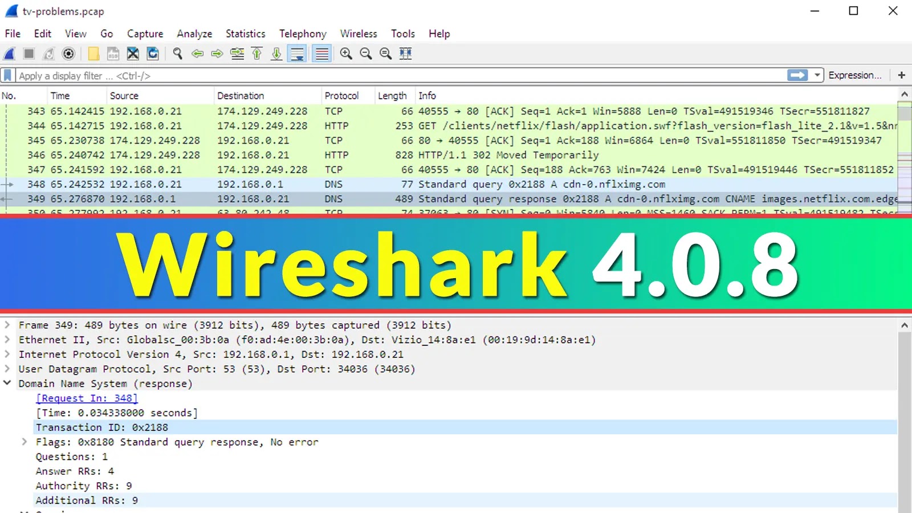912x513 pixels.
Task: Sort by the Destination column header
Action: point(268,96)
